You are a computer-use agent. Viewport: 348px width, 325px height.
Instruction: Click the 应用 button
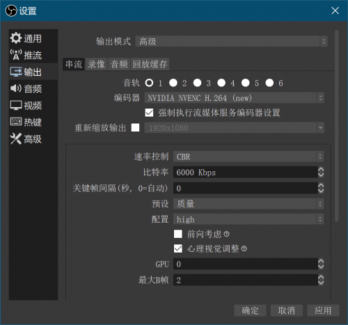point(323,310)
